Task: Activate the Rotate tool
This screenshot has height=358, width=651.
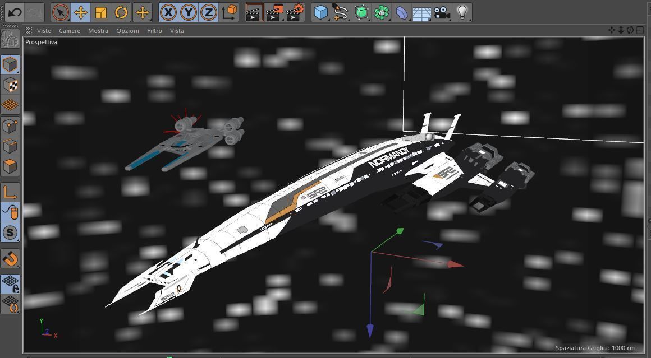Action: tap(121, 12)
